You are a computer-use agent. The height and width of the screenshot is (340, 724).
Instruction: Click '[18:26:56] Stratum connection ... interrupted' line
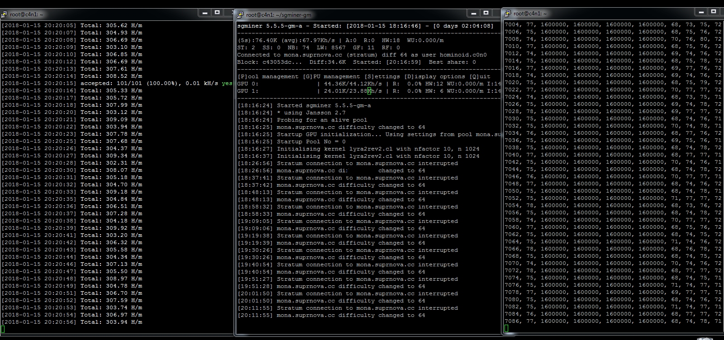pyautogui.click(x=348, y=163)
